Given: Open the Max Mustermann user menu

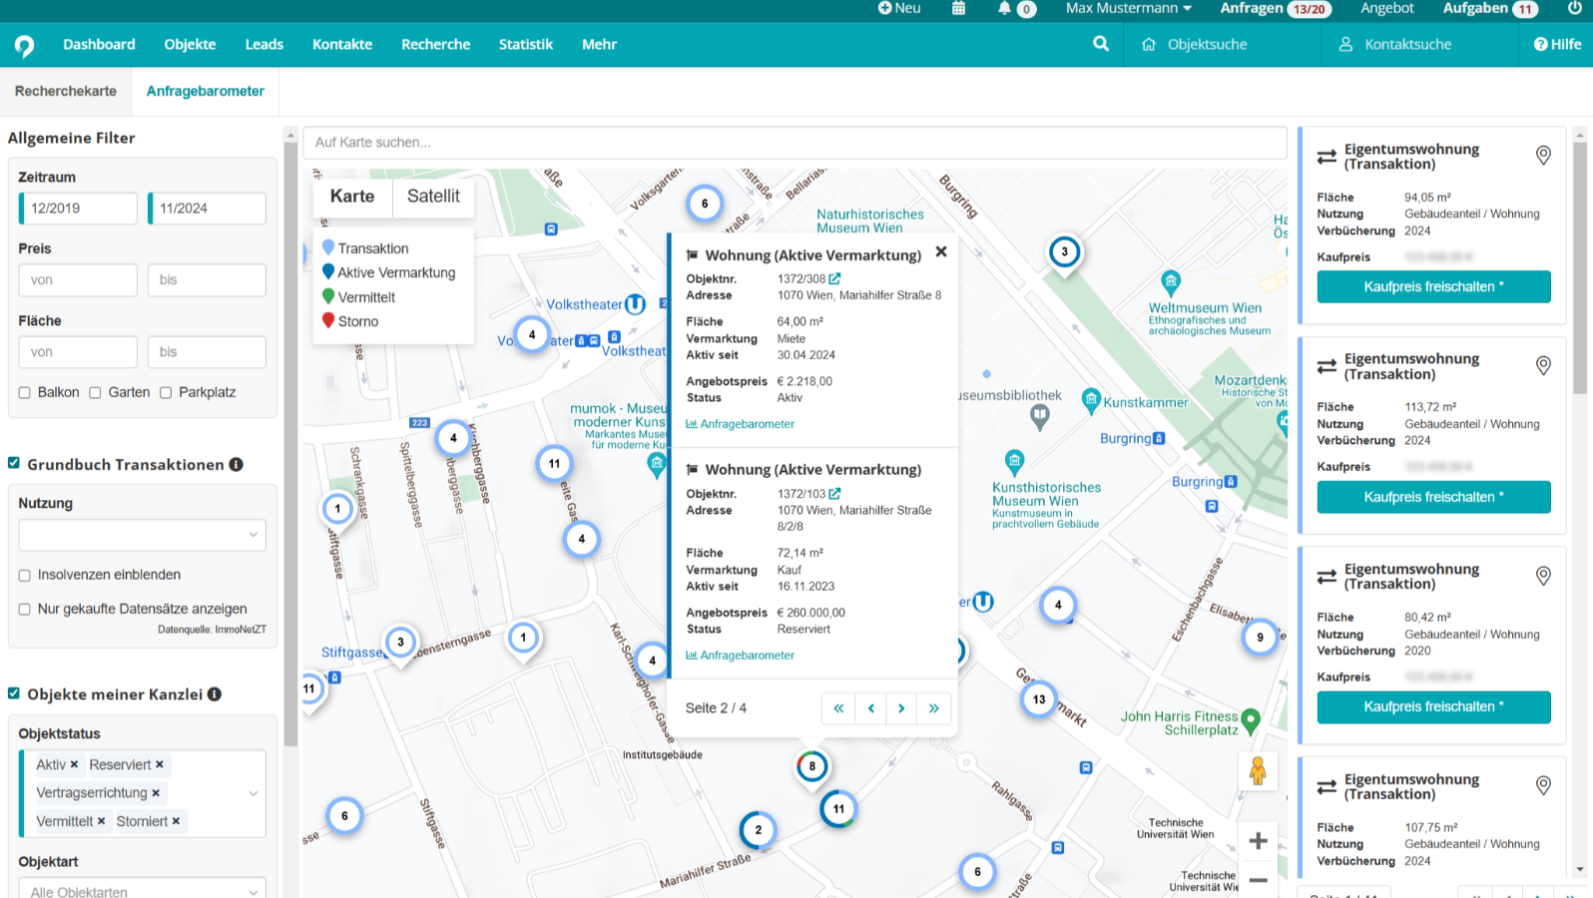Looking at the screenshot, I should pyautogui.click(x=1128, y=9).
